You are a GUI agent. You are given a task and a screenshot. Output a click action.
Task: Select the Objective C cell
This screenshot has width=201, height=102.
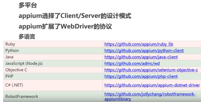click(53, 70)
